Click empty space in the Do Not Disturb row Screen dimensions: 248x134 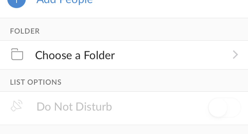click(159, 108)
